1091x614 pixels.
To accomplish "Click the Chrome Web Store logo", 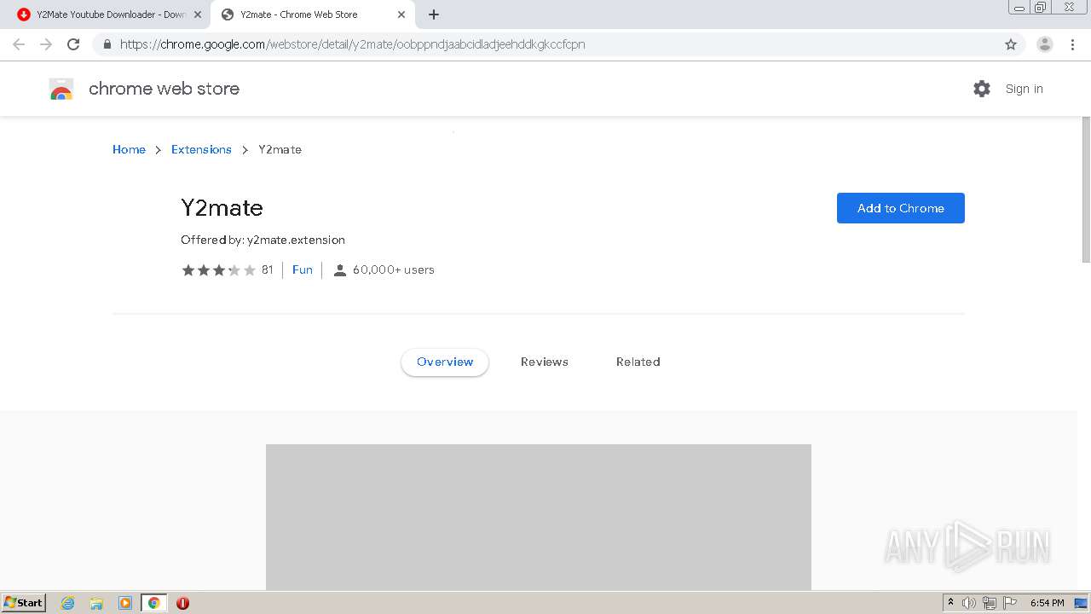I will click(61, 89).
